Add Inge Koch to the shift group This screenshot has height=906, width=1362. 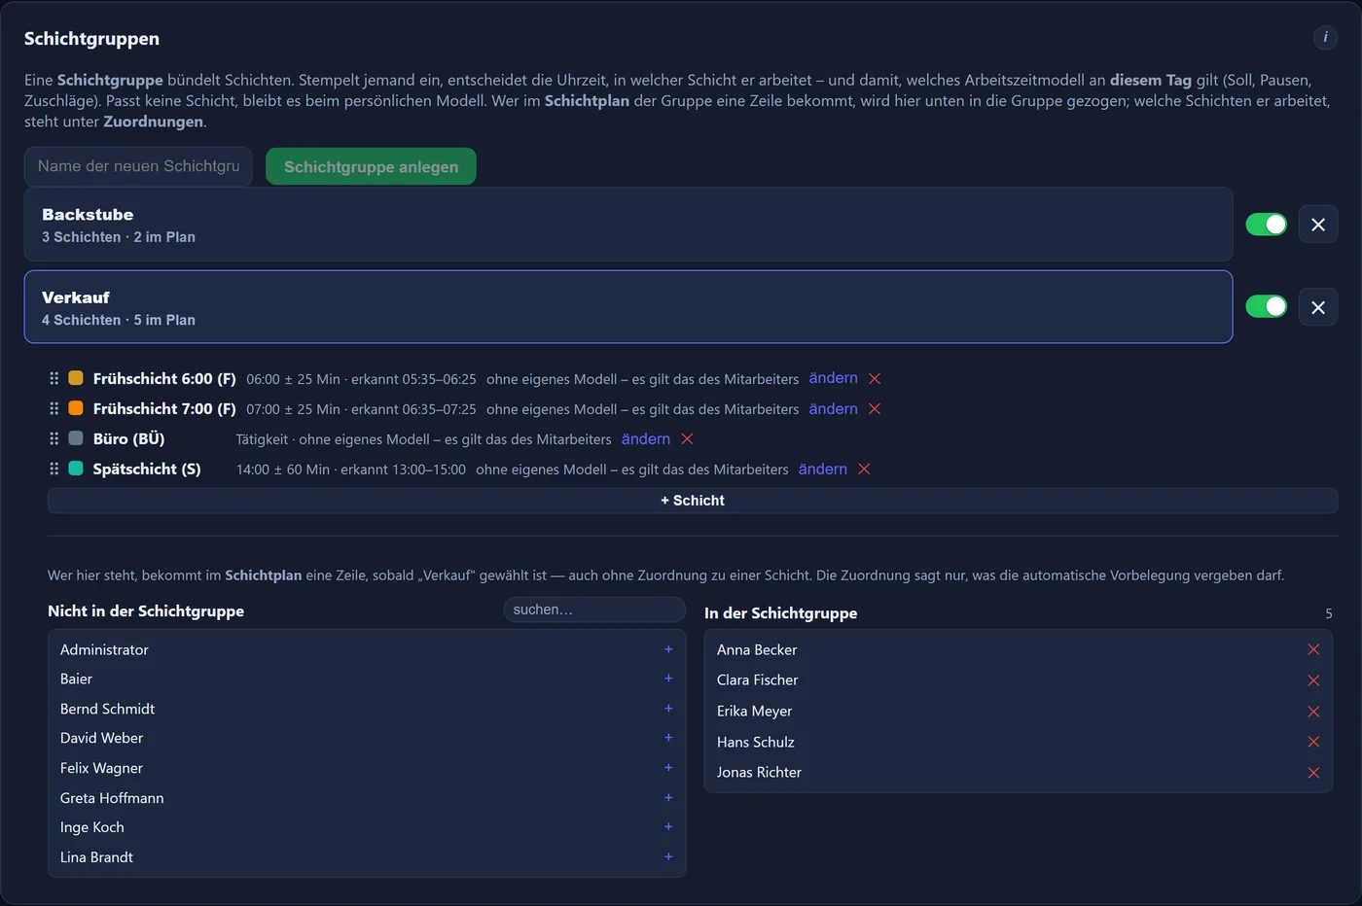(668, 827)
